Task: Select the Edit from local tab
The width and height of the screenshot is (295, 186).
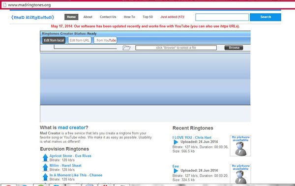Action: pos(54,40)
